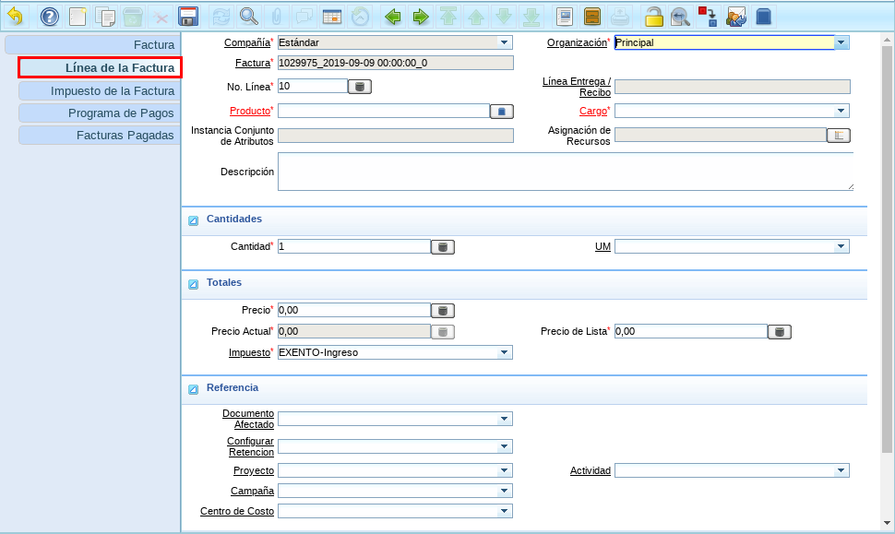Screen dimensions: 895x534
Task: Open the Centro de Costo dropdown
Action: point(504,511)
